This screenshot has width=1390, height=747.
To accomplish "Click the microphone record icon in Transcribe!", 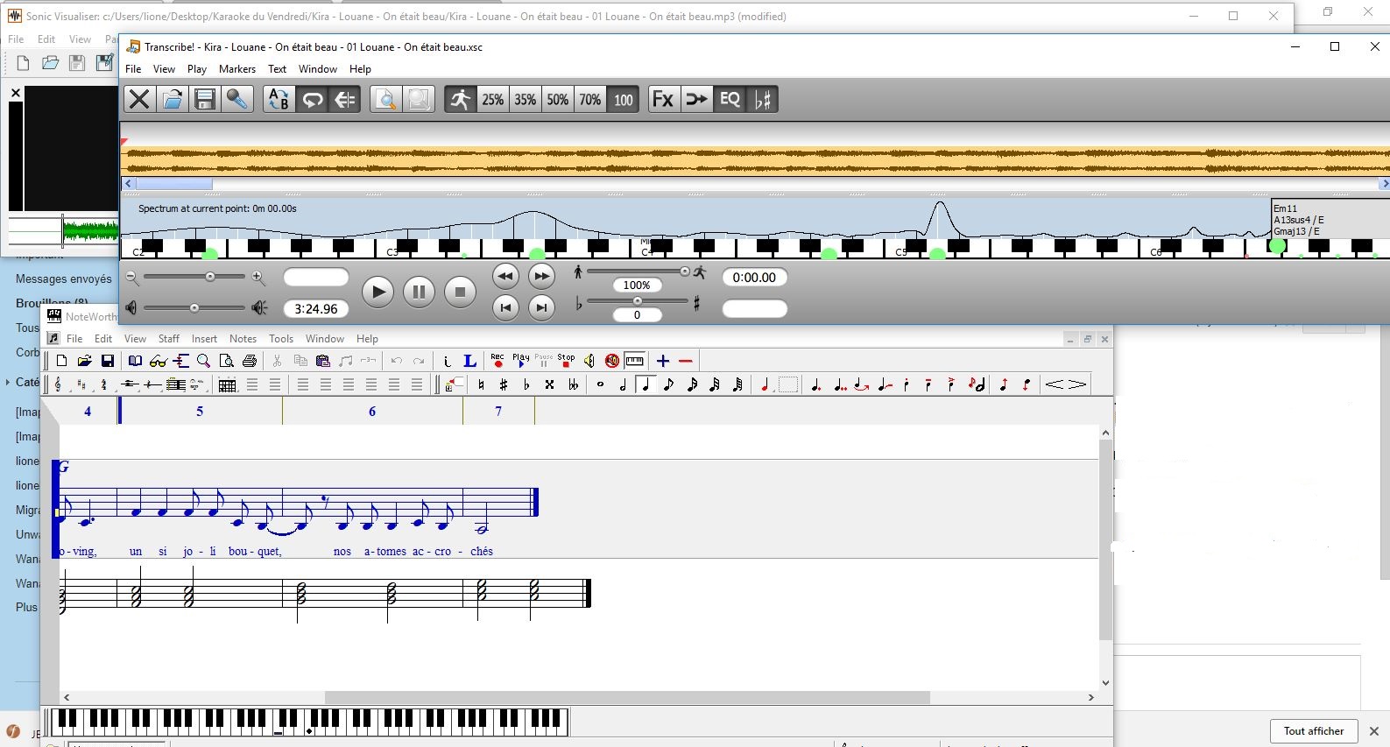I will click(237, 99).
